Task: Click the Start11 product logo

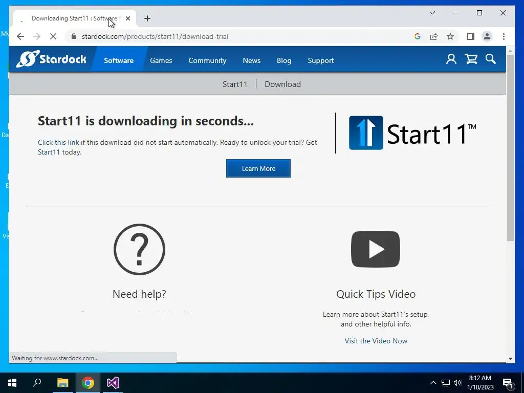Action: coord(412,133)
